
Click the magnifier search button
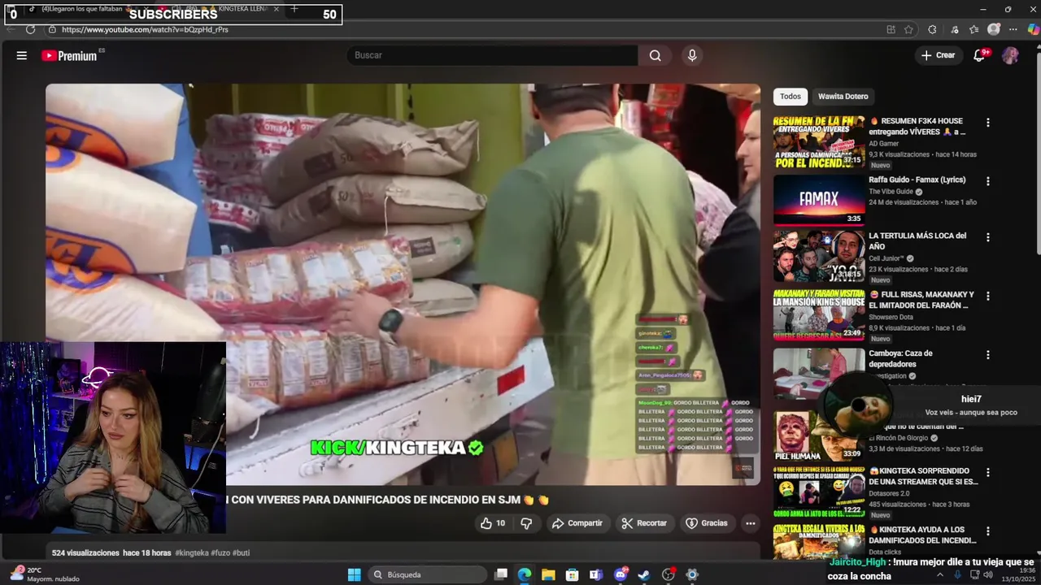[656, 55]
